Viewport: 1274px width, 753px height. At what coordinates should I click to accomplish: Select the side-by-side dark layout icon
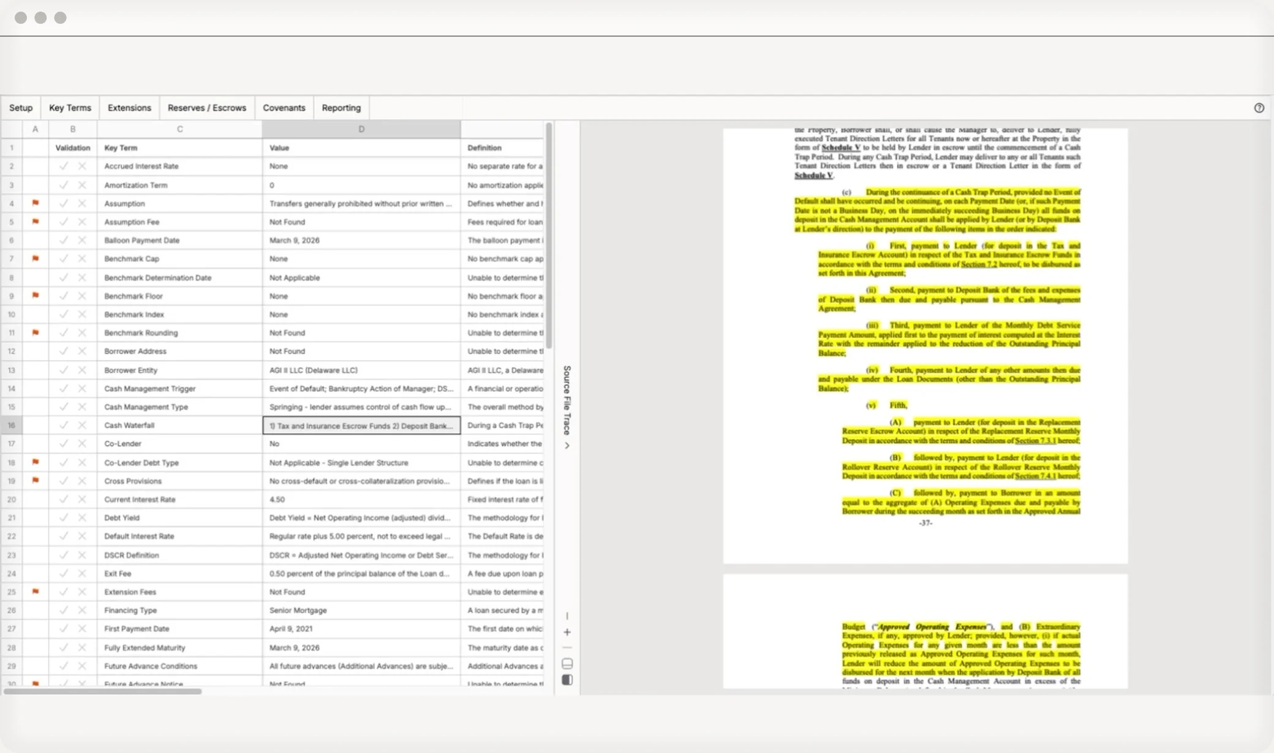[567, 680]
